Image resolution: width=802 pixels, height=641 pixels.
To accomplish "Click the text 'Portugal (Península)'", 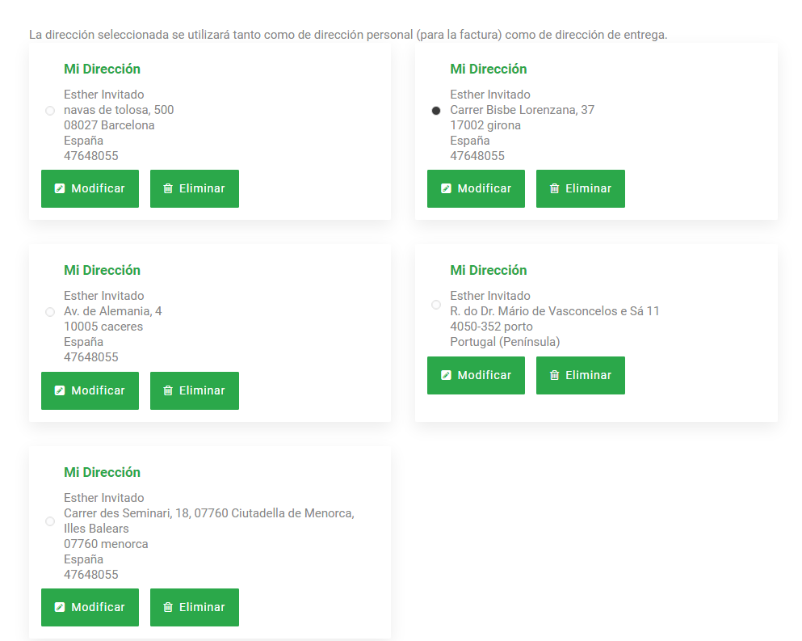I will (505, 342).
